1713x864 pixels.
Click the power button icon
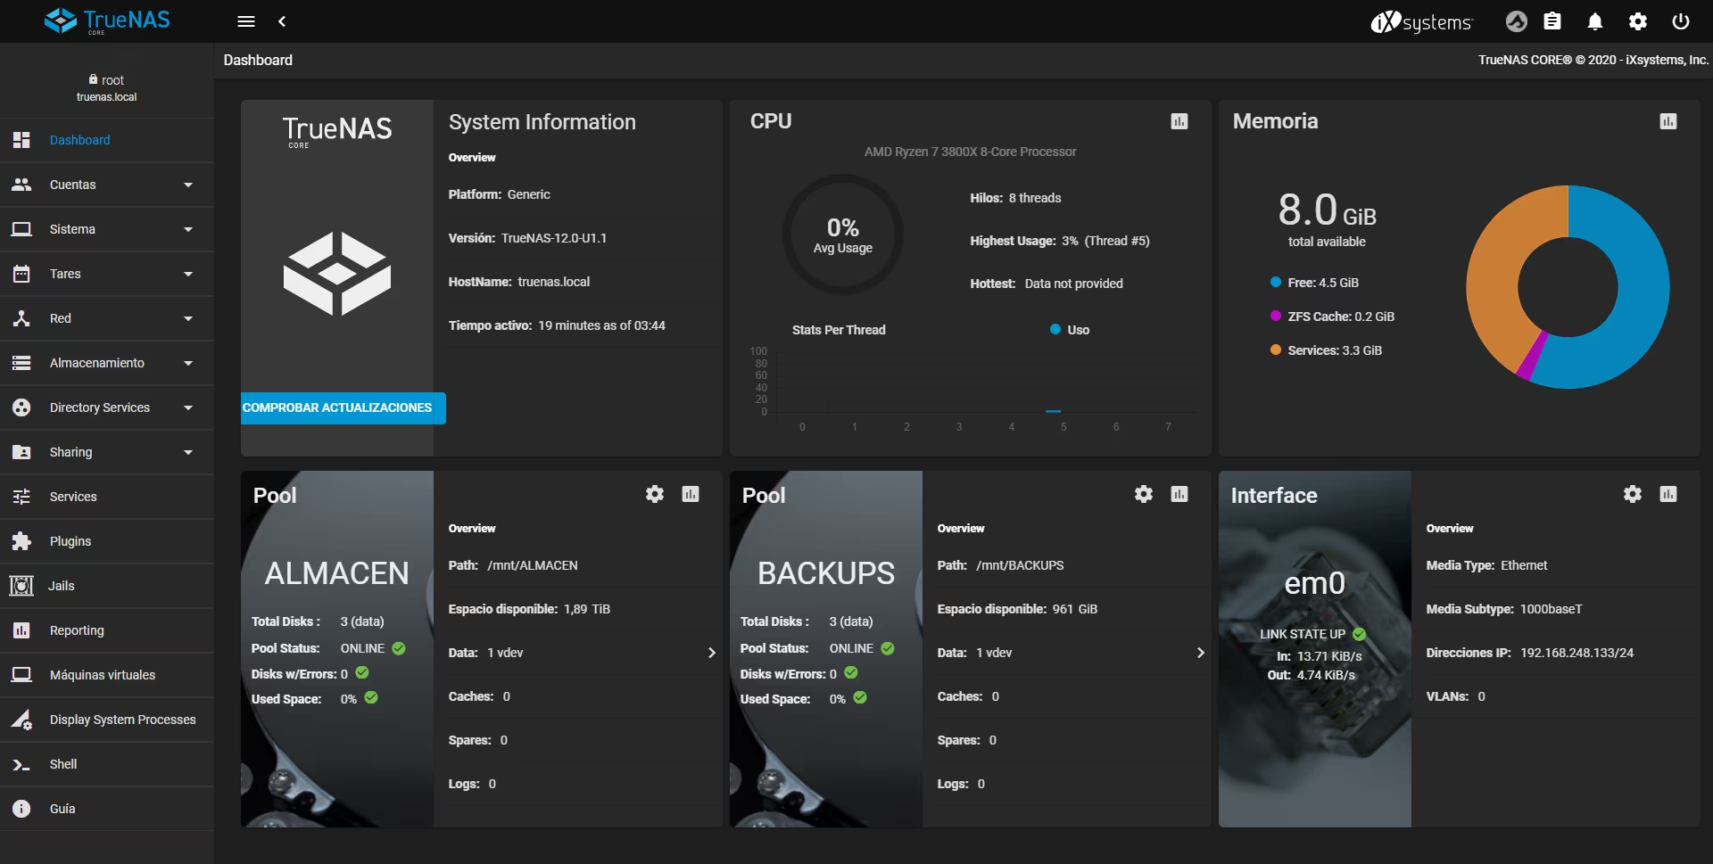pos(1681,21)
